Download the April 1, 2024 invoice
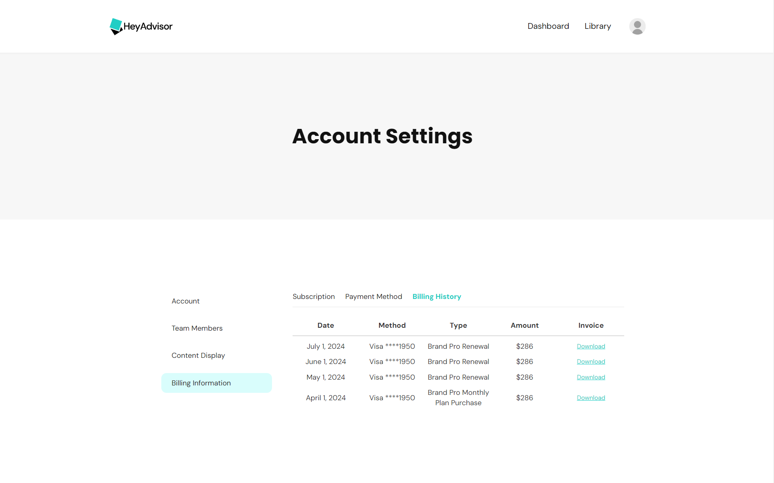The height and width of the screenshot is (483, 774). tap(591, 398)
